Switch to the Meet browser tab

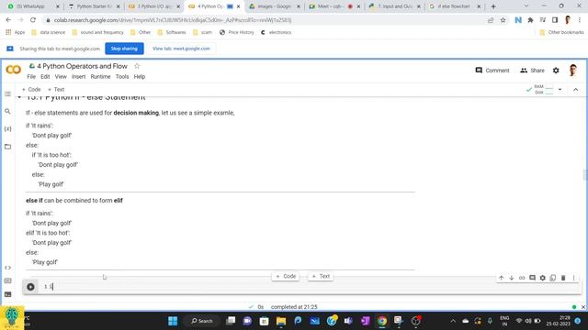(334, 6)
